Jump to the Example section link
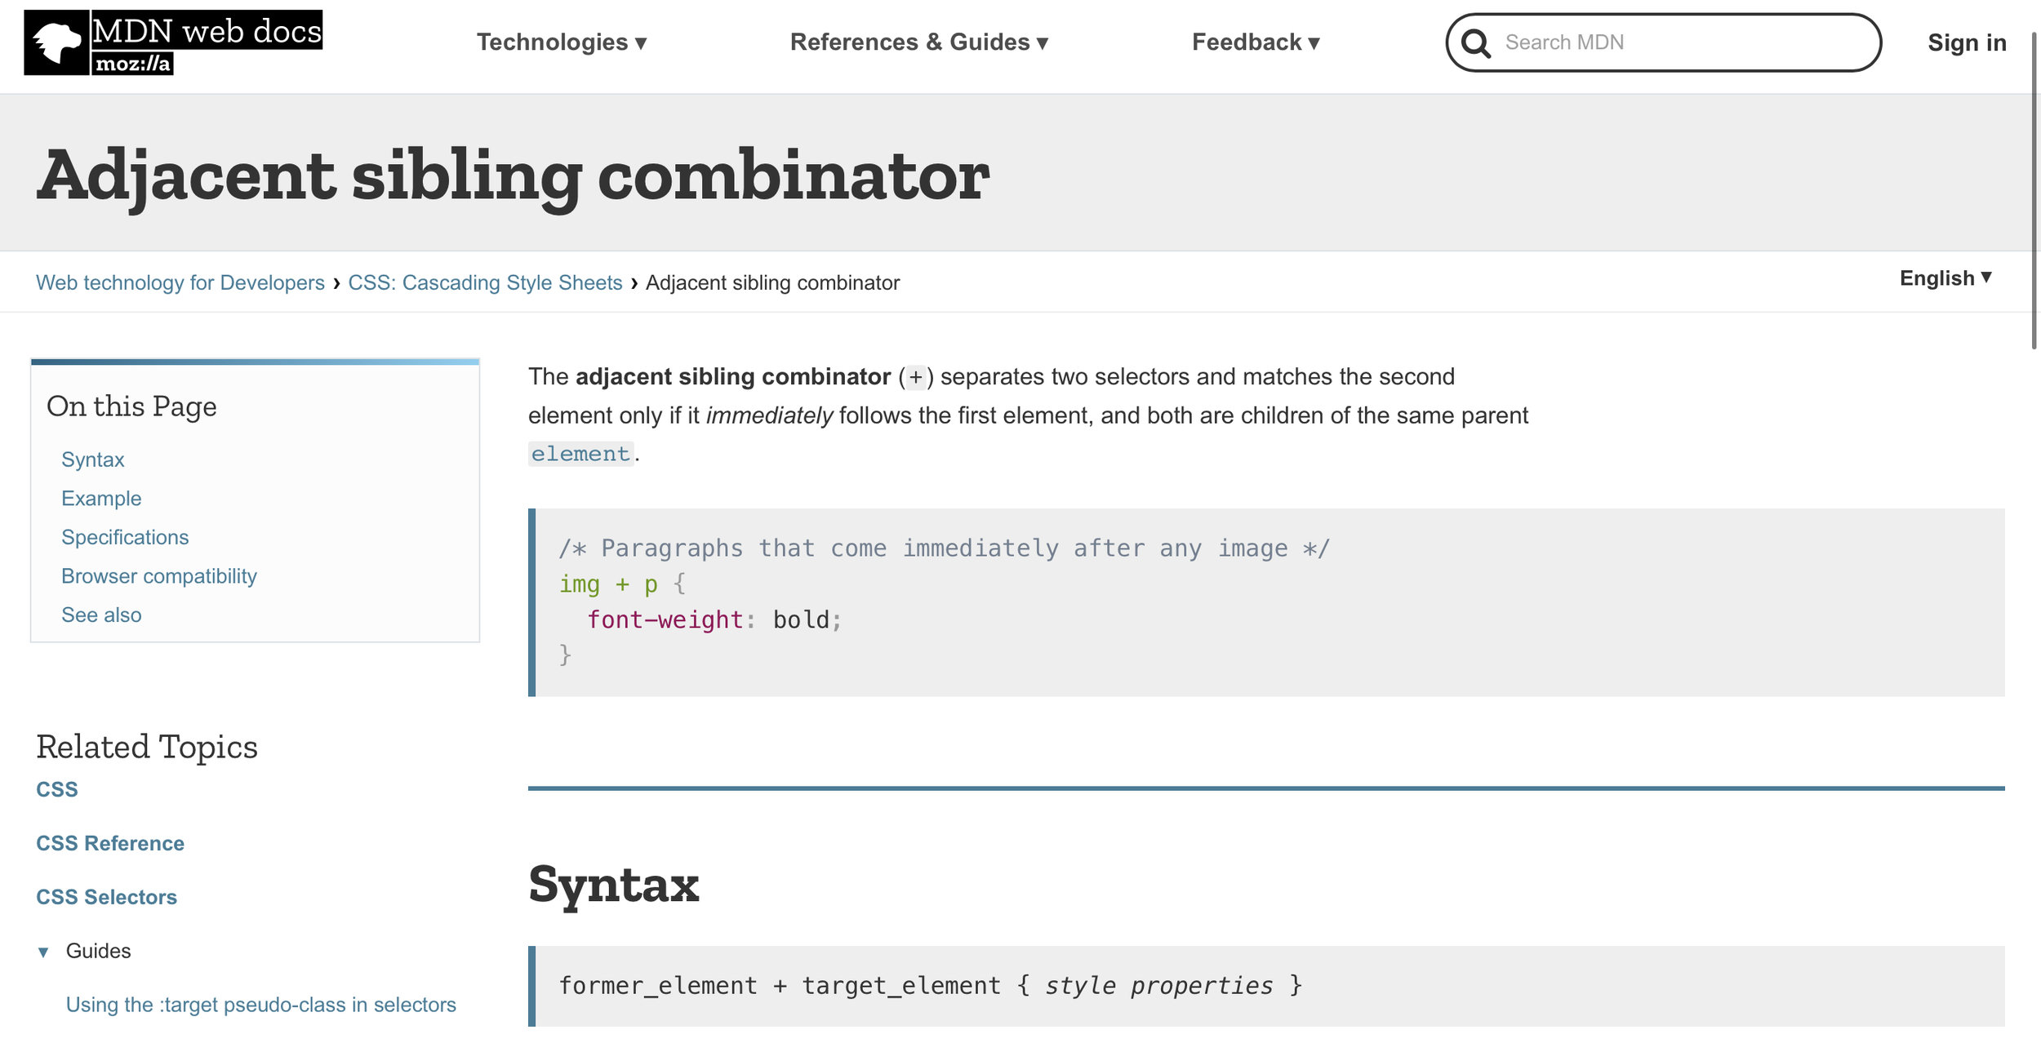 pos(101,499)
